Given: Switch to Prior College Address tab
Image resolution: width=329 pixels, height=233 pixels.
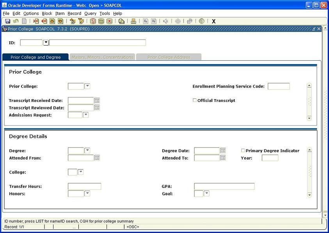Looking at the screenshot, I should (x=169, y=57).
